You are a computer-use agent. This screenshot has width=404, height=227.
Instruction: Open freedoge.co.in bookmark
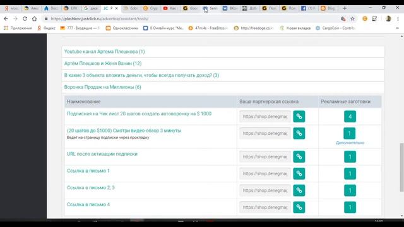[x=254, y=28]
